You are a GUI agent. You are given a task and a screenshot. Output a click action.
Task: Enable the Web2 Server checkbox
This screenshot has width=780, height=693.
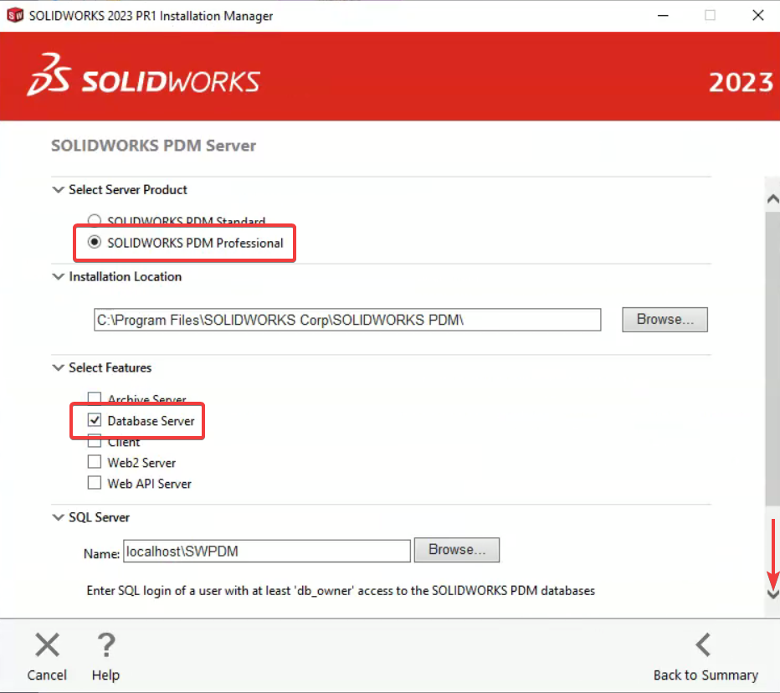pyautogui.click(x=94, y=462)
